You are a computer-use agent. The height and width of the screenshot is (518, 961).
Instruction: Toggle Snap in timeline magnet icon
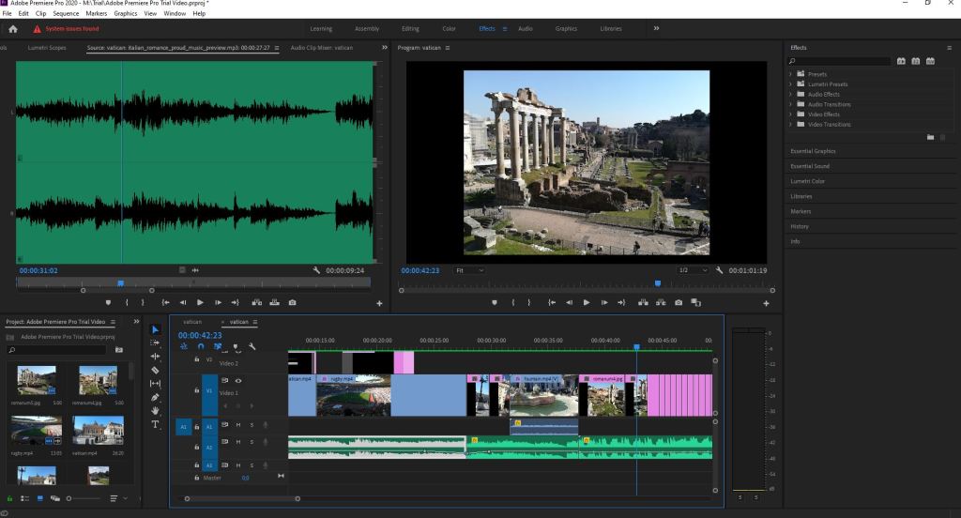[200, 346]
